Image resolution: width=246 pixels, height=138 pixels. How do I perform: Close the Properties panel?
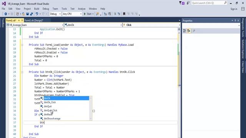pos(238,20)
